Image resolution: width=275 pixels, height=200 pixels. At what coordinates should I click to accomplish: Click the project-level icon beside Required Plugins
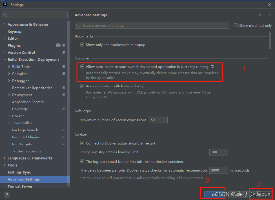(64, 137)
